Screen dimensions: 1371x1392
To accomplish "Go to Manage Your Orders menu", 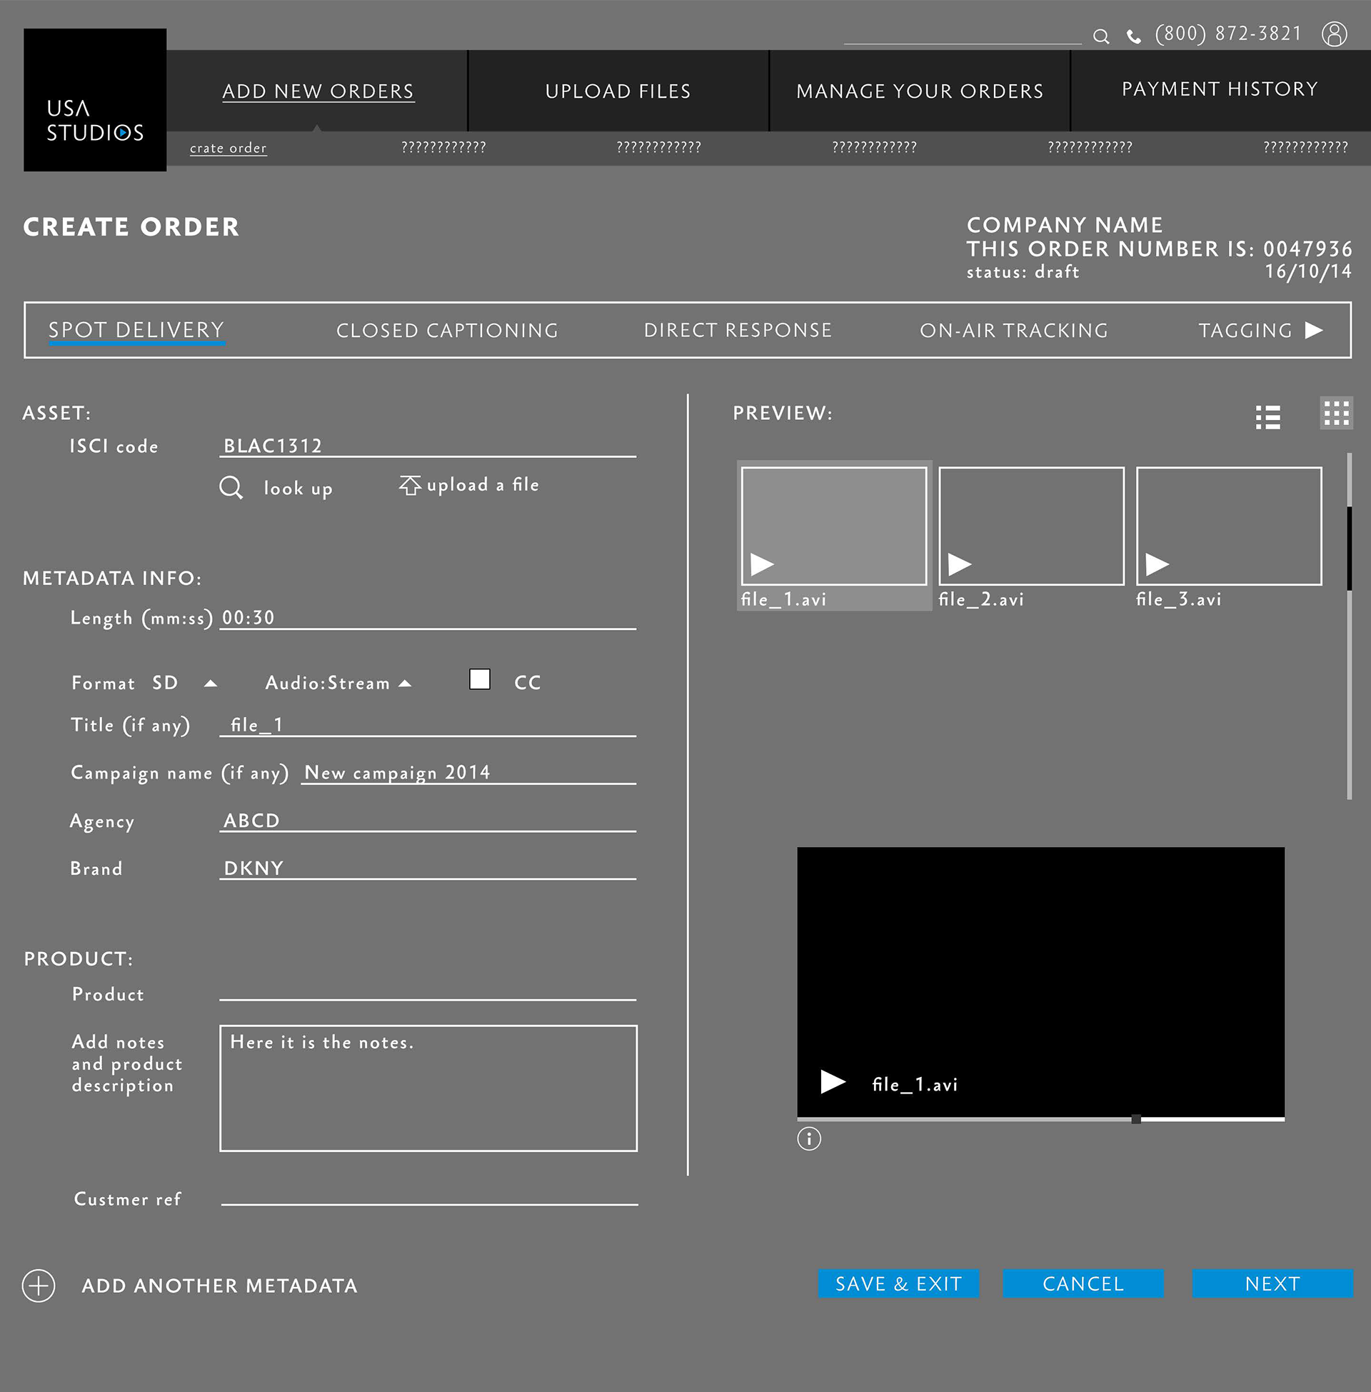I will click(920, 91).
